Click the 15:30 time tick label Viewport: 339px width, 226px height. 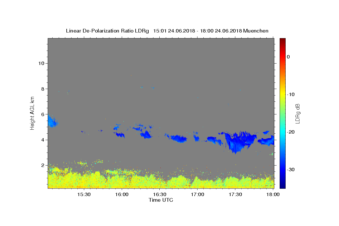click(x=84, y=194)
